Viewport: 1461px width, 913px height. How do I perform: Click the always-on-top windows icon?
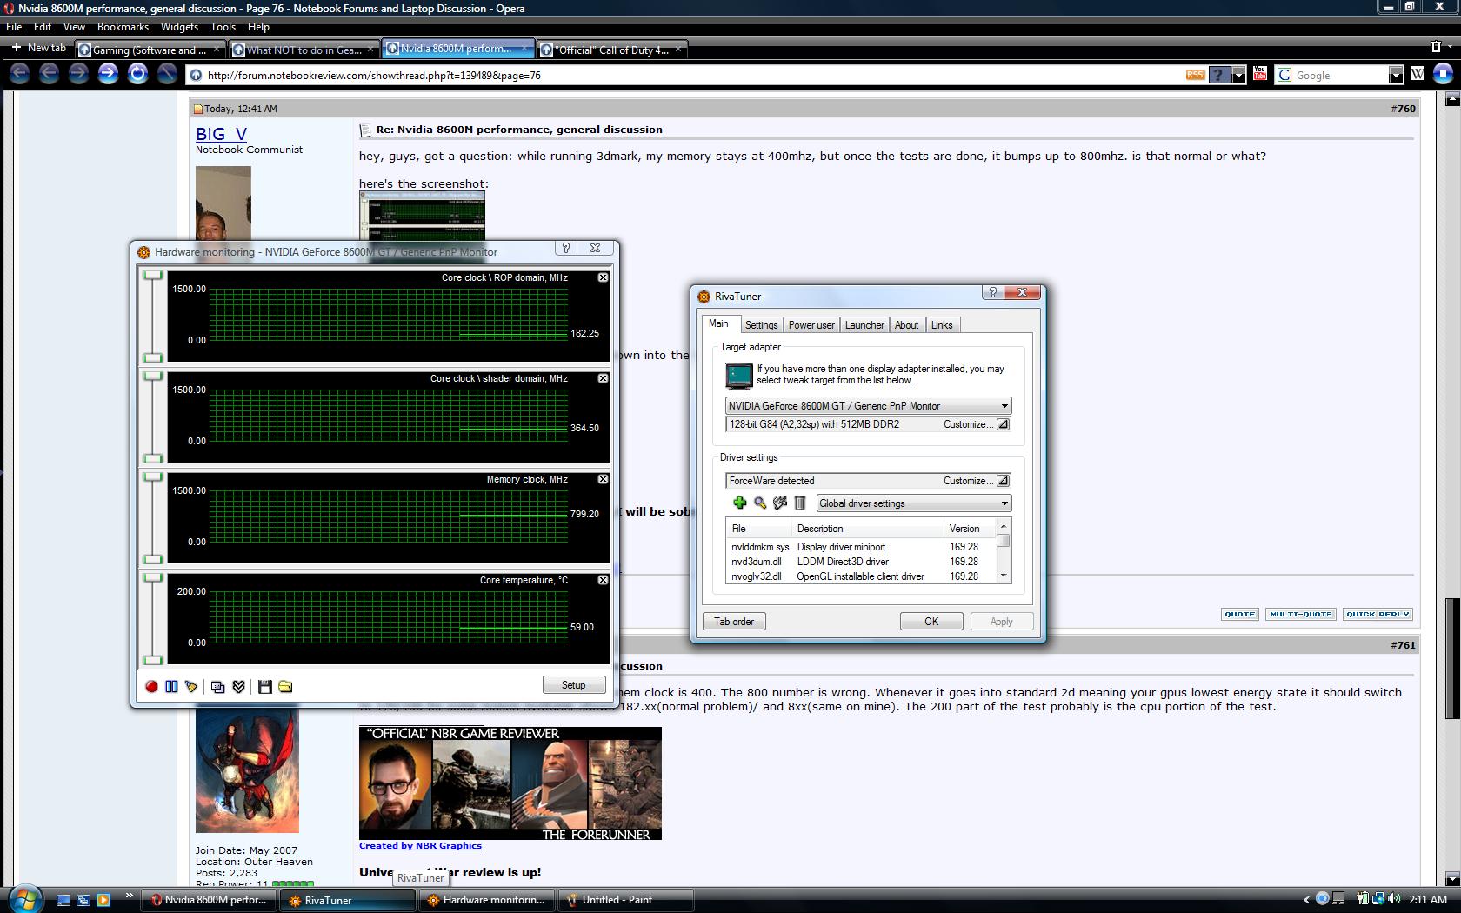(x=218, y=686)
